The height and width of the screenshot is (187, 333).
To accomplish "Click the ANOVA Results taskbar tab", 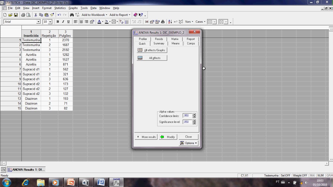I will pyautogui.click(x=26, y=170).
